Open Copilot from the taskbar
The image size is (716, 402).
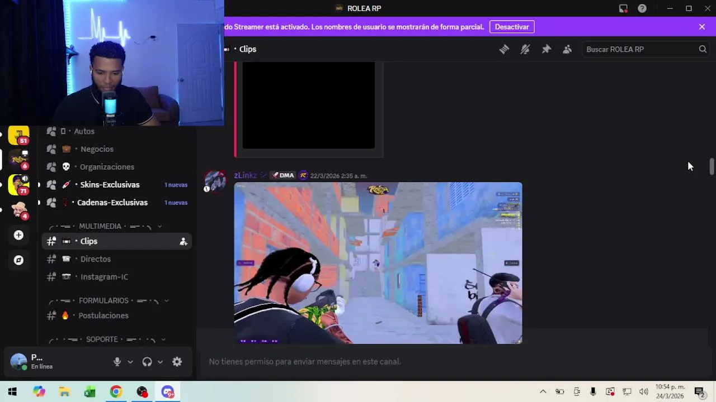click(x=39, y=392)
